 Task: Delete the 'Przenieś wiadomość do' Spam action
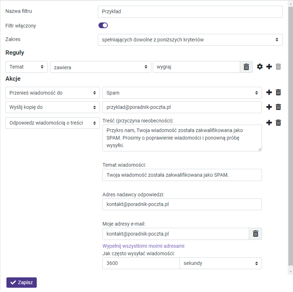point(278,92)
